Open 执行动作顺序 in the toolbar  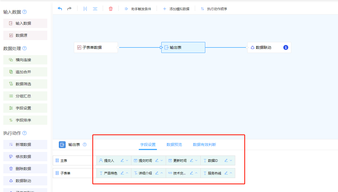214,9
